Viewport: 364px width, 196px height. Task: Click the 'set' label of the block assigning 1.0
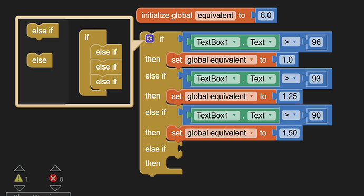click(x=177, y=60)
